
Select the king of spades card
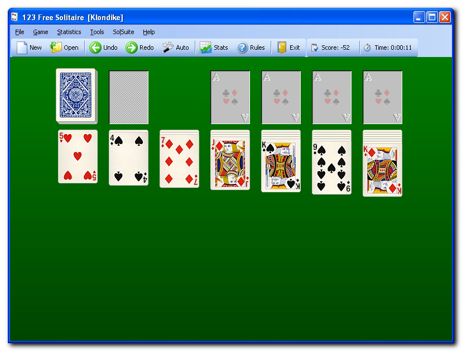[281, 166]
